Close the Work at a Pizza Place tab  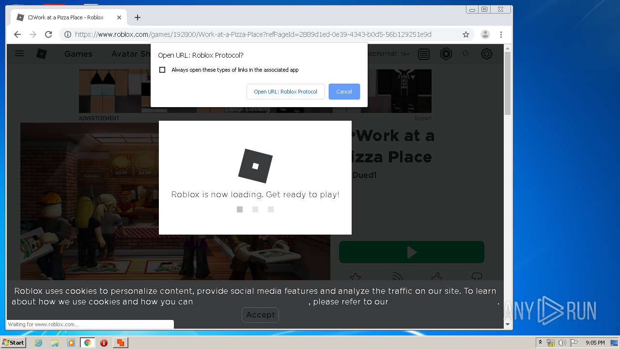[119, 17]
